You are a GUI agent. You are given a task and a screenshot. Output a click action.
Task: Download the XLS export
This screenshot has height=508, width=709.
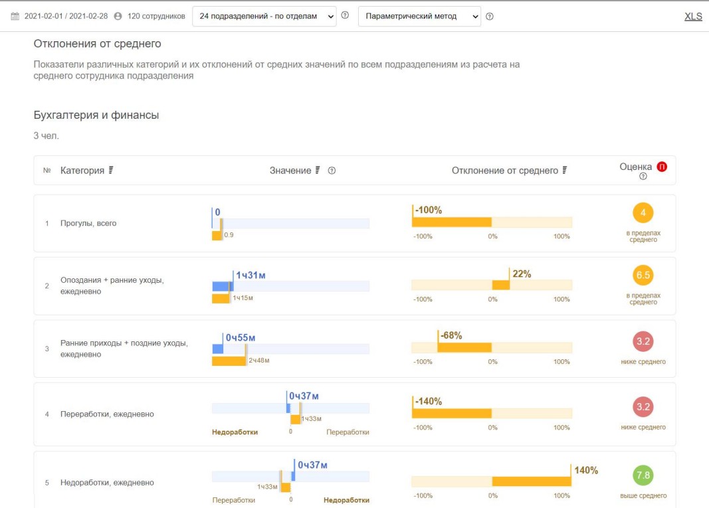click(693, 17)
